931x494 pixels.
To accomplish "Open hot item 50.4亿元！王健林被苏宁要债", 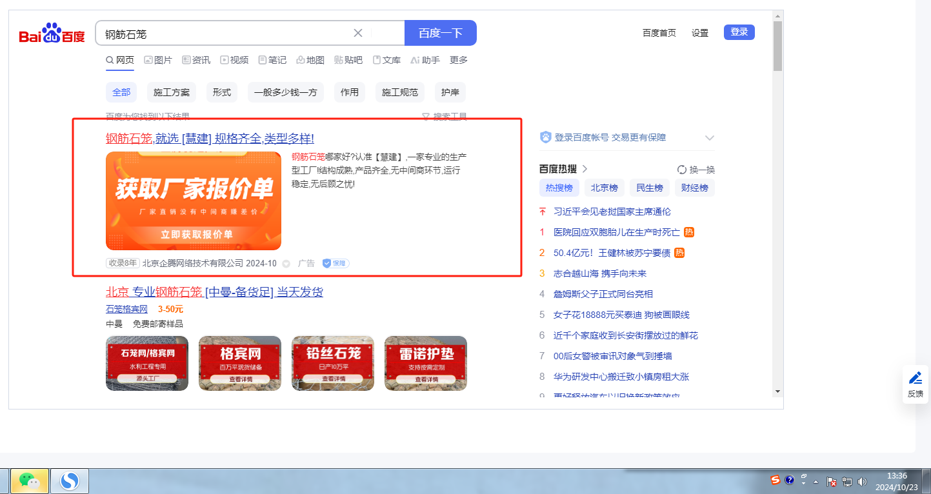I will tap(612, 253).
